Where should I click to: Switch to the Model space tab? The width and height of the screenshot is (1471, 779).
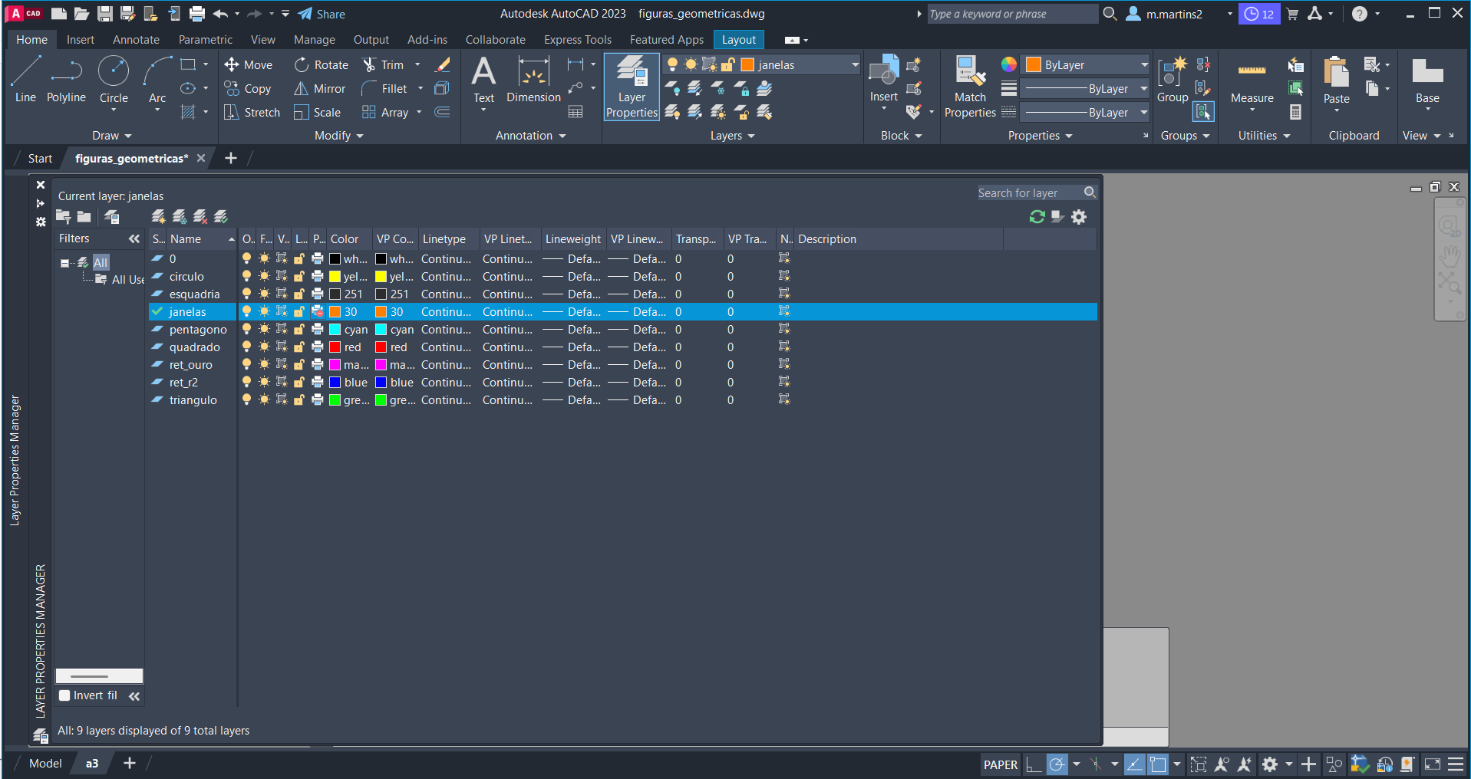click(x=45, y=764)
